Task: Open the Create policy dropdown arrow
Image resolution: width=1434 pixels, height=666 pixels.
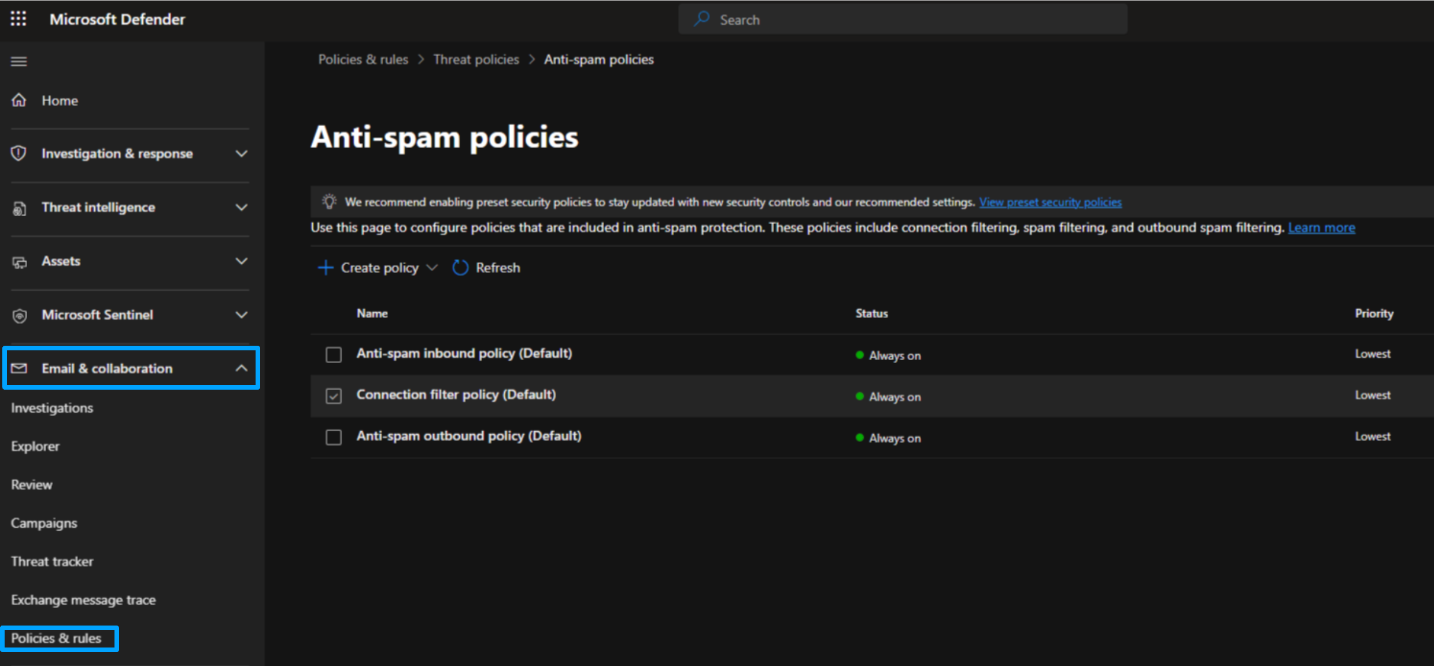Action: [431, 268]
